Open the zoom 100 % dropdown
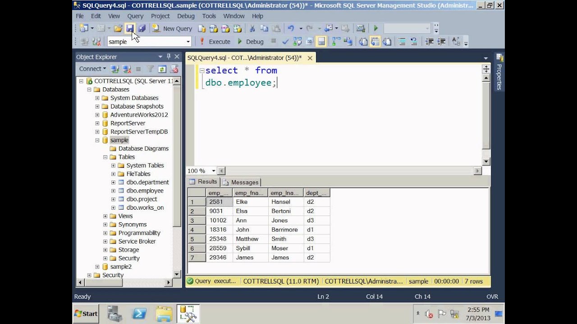Image resolution: width=577 pixels, height=324 pixels. click(x=214, y=171)
